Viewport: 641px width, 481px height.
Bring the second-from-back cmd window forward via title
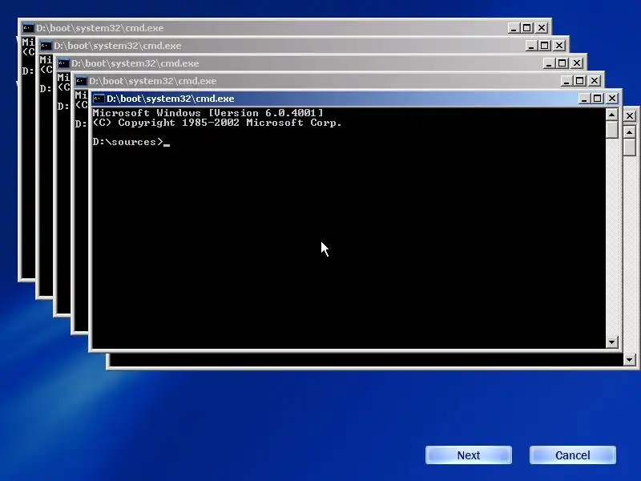117,46
